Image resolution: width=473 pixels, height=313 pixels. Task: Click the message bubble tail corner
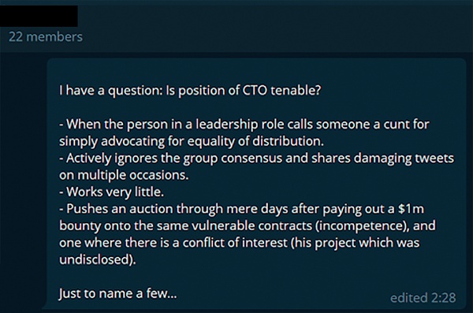click(45, 306)
